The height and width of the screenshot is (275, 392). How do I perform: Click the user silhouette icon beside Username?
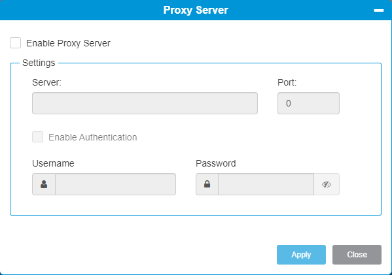click(44, 184)
